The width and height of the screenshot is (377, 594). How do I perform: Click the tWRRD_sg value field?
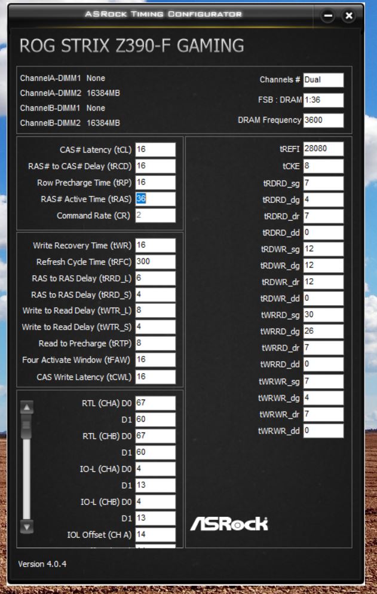click(323, 315)
